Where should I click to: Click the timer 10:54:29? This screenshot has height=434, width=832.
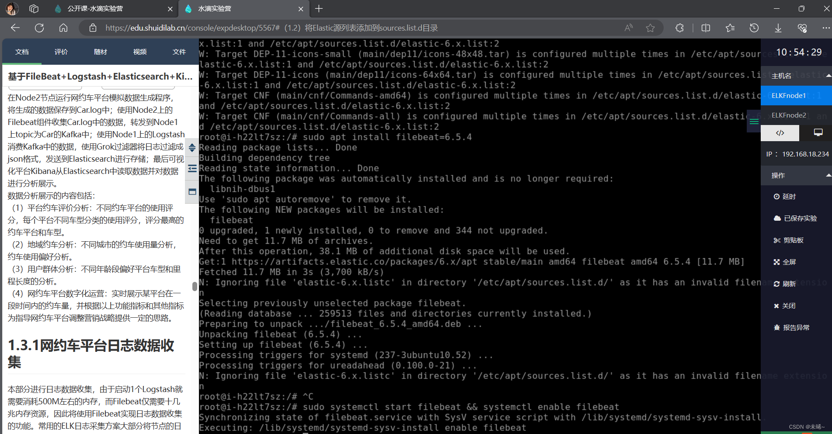799,52
